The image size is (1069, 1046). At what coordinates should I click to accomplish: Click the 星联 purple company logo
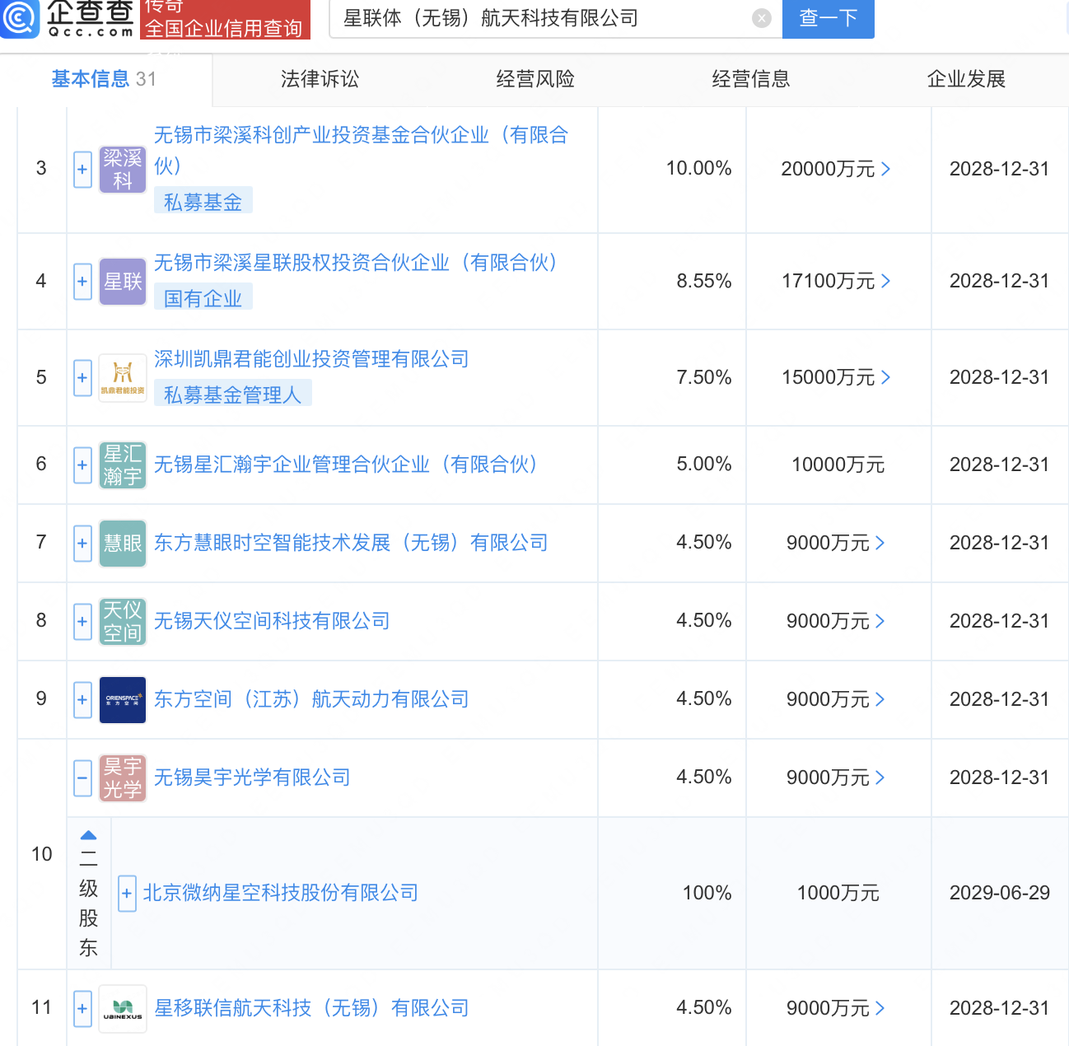tap(123, 282)
